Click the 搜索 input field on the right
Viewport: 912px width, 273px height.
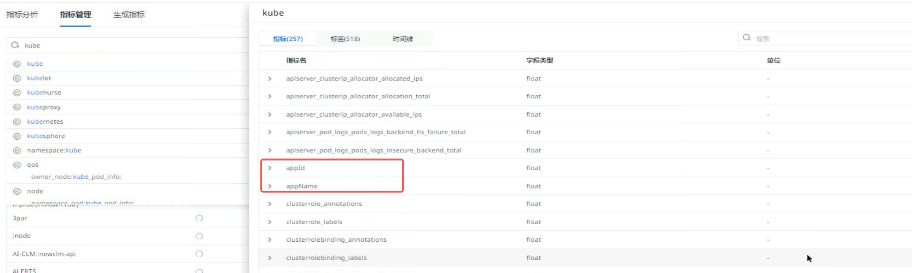pos(828,39)
